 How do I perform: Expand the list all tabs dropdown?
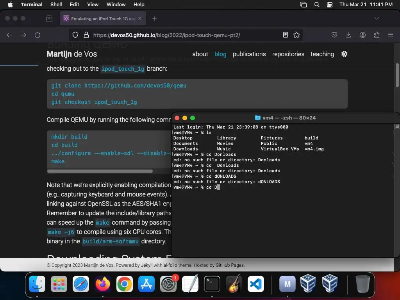376,18
